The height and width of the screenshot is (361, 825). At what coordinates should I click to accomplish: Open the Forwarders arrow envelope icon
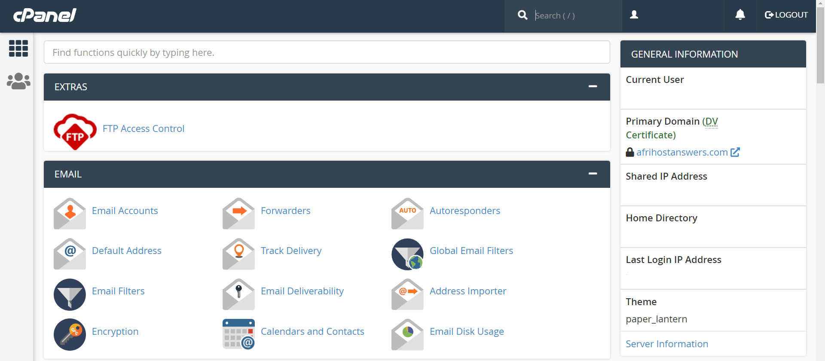(238, 213)
